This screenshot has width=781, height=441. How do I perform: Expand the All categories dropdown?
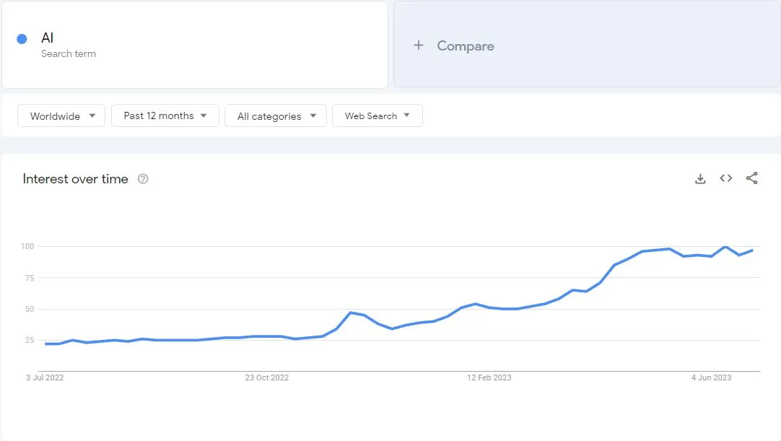point(276,115)
